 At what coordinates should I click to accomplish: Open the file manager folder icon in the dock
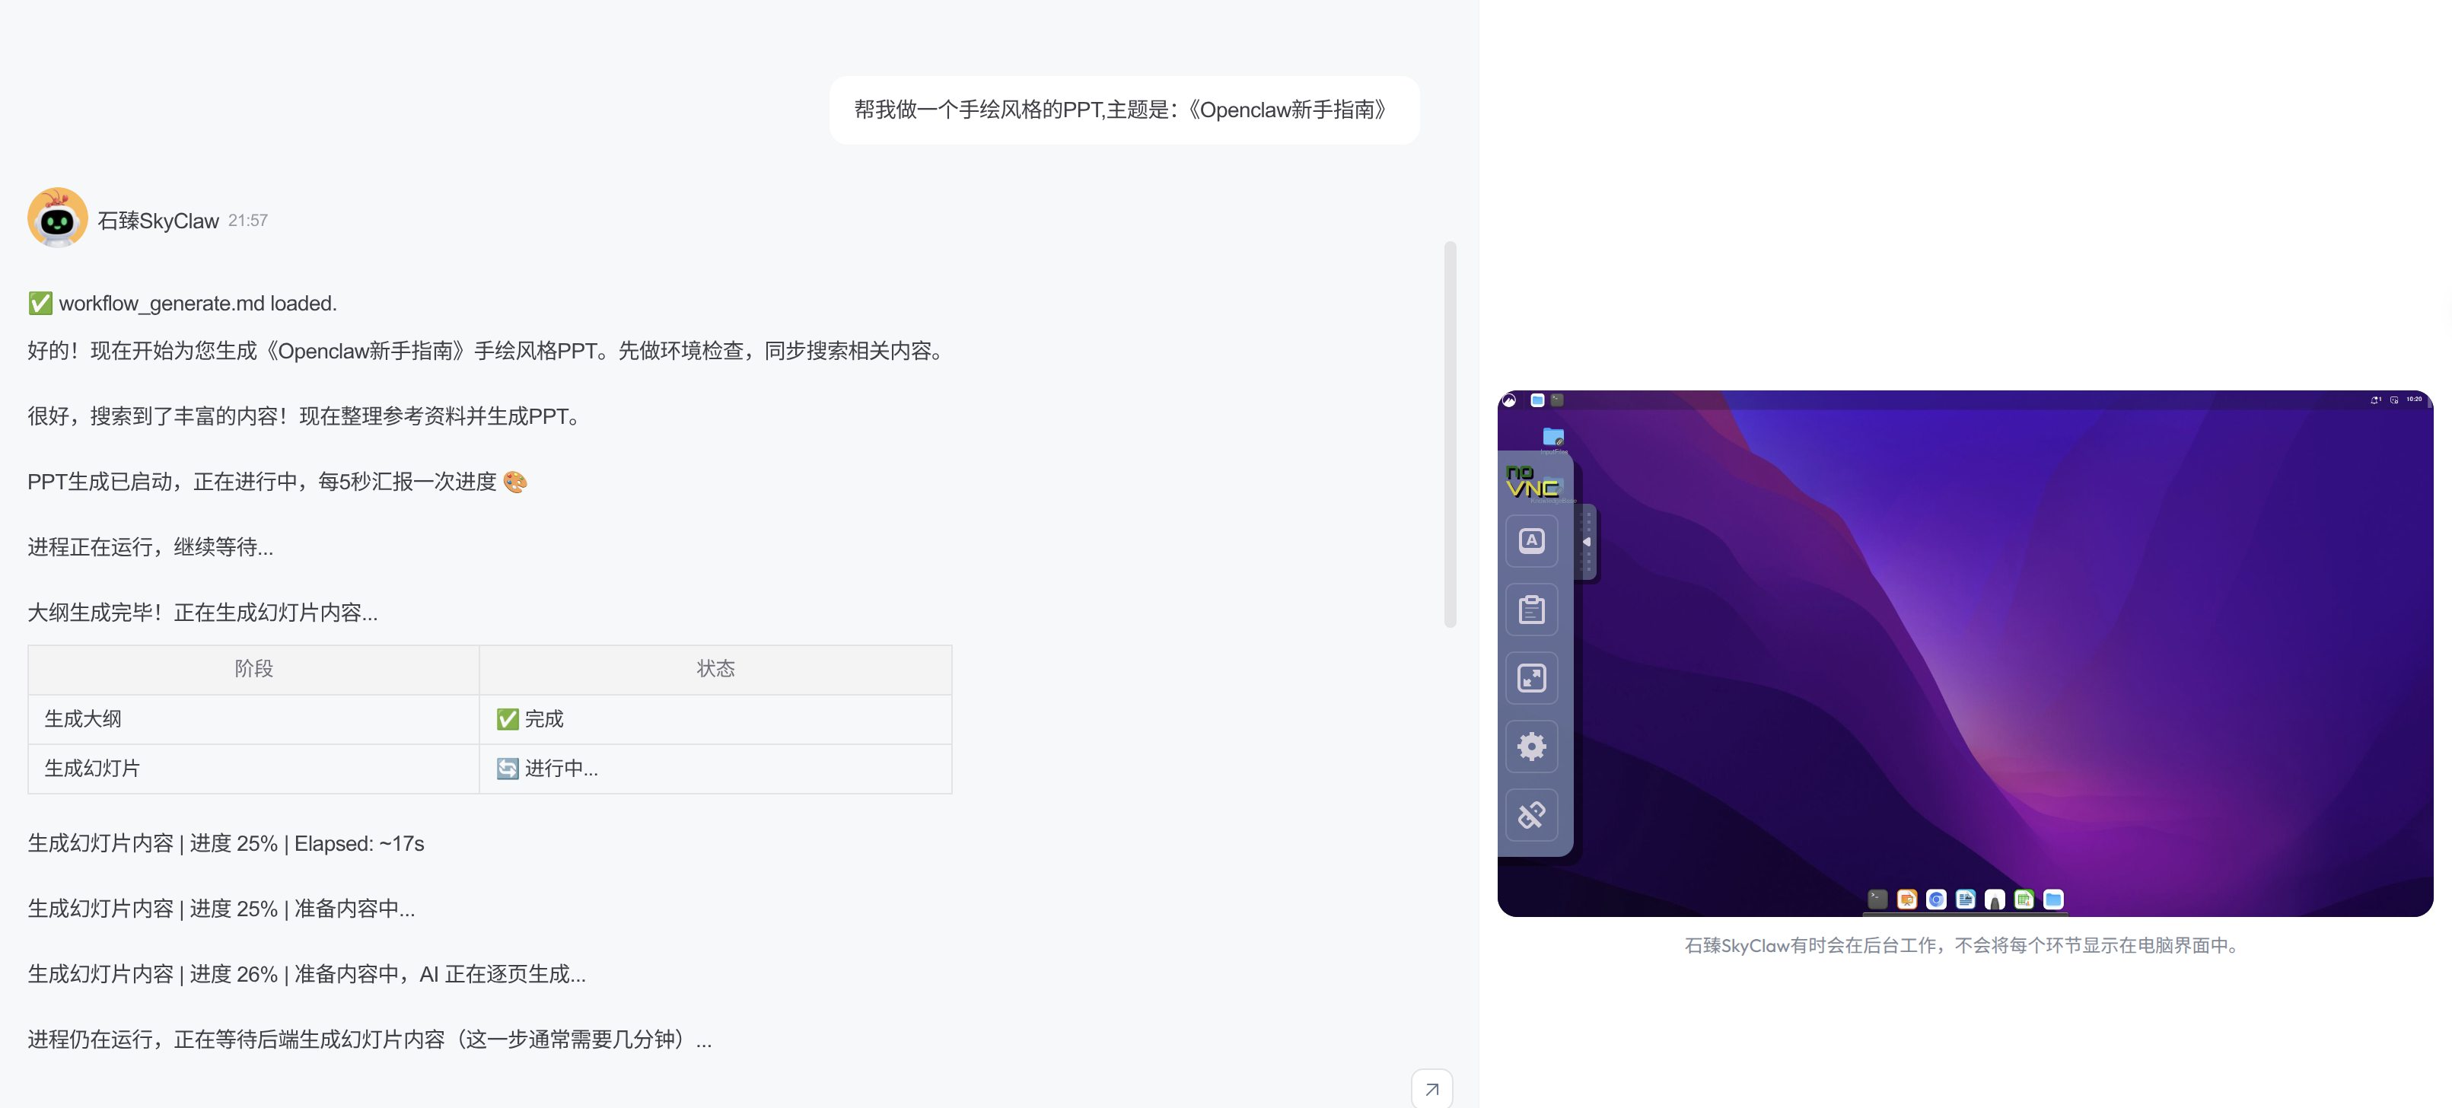click(x=2053, y=899)
